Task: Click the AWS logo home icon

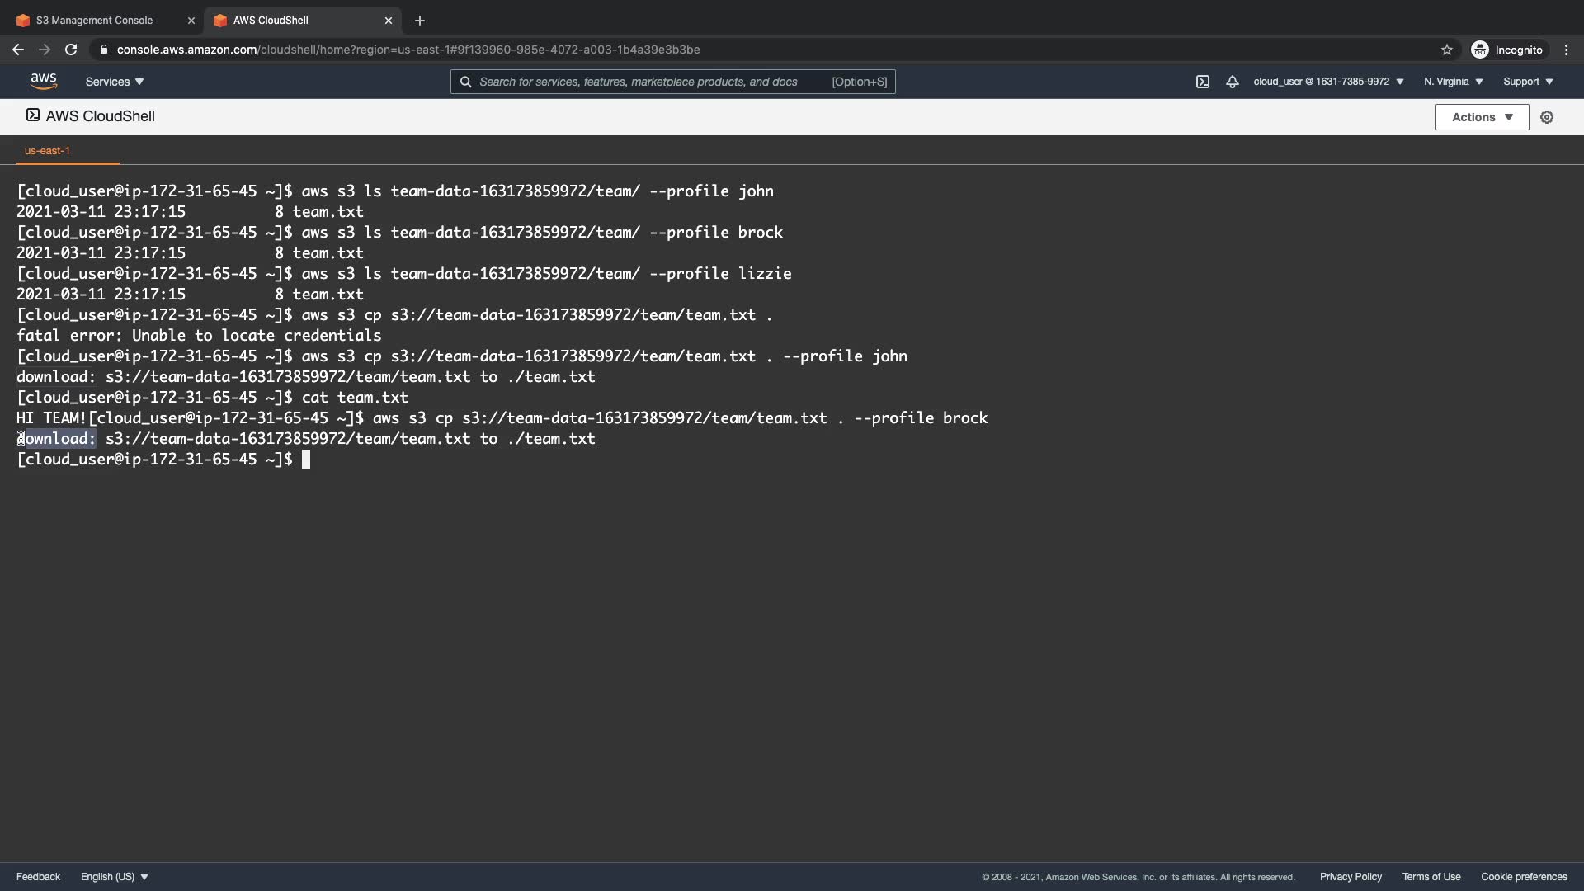Action: 44,81
